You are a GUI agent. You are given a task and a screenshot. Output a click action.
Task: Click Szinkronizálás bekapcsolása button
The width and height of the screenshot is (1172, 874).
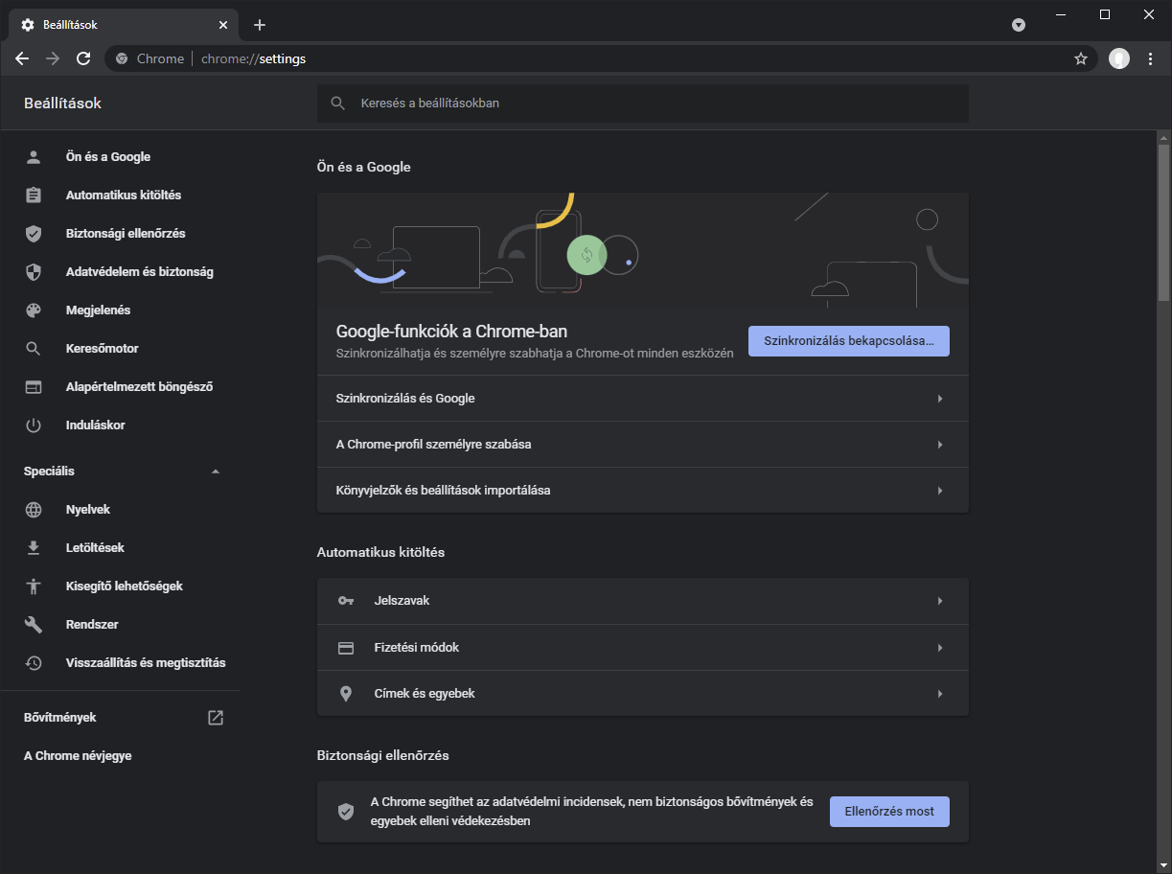(849, 341)
